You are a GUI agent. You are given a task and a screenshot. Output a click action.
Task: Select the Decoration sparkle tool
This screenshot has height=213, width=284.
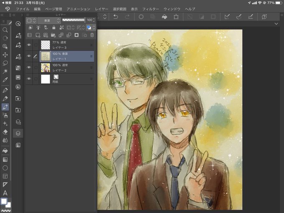click(x=5, y=124)
